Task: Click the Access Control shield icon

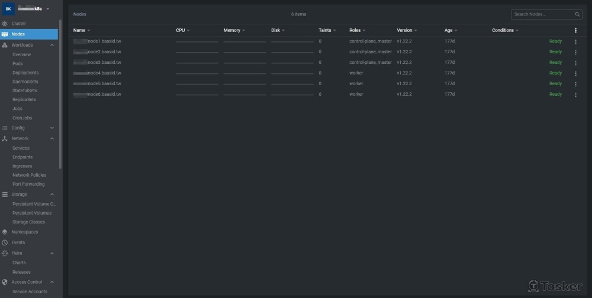Action: coord(5,282)
